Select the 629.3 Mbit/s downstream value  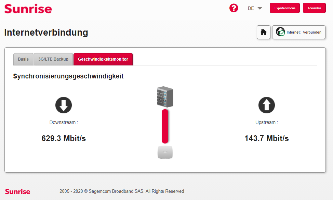click(64, 138)
